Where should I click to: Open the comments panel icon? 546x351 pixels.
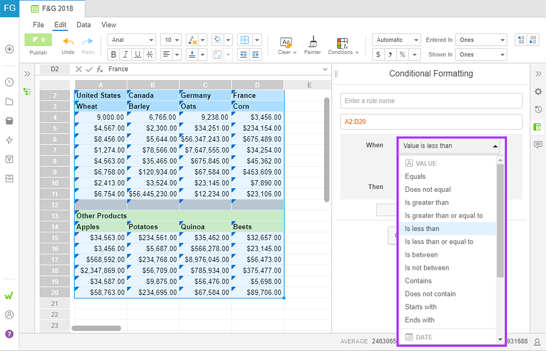pyautogui.click(x=538, y=145)
